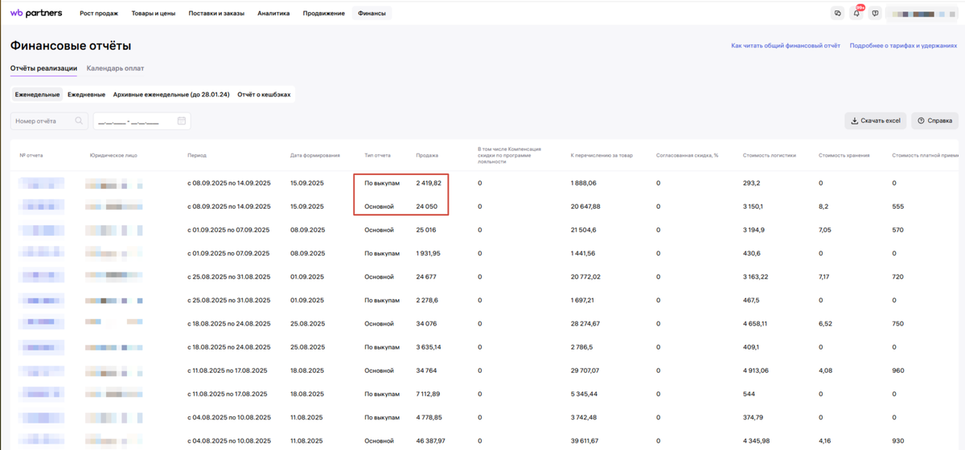
Task: Click the Дата формирования column header
Action: [x=315, y=154]
